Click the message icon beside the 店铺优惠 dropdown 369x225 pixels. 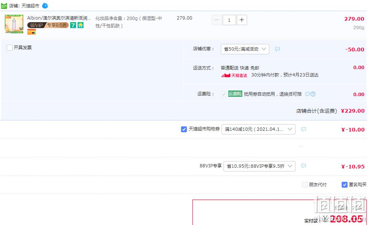pyautogui.click(x=277, y=49)
